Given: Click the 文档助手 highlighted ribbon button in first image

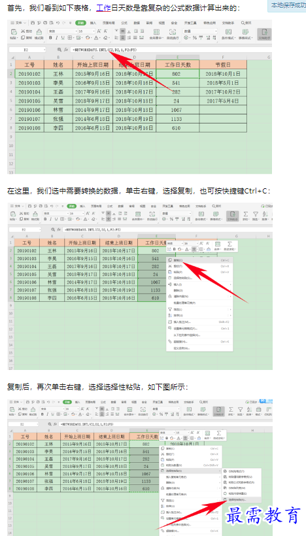Looking at the screenshot, I should click(x=264, y=35).
